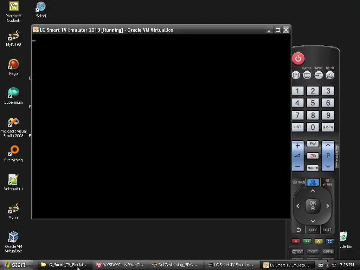Expand hidden system tray icons arrow
The image size is (360, 270).
click(x=327, y=265)
